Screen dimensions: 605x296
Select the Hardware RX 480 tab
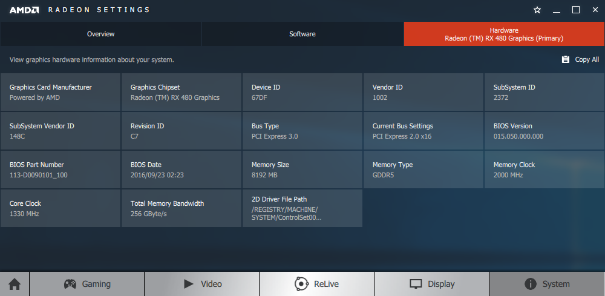[x=505, y=34]
